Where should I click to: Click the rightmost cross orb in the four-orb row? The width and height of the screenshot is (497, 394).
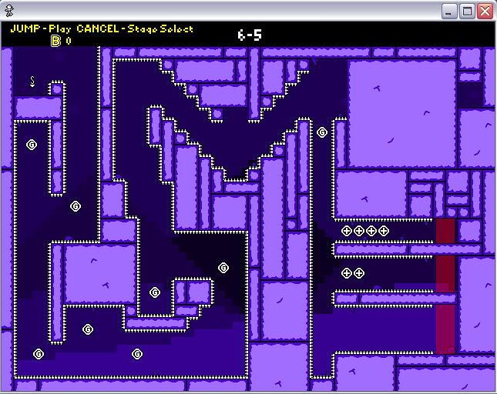[384, 231]
